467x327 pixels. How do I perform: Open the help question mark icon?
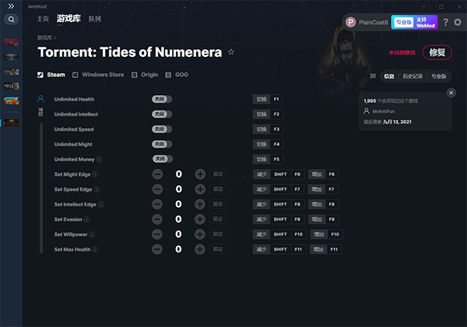[445, 23]
